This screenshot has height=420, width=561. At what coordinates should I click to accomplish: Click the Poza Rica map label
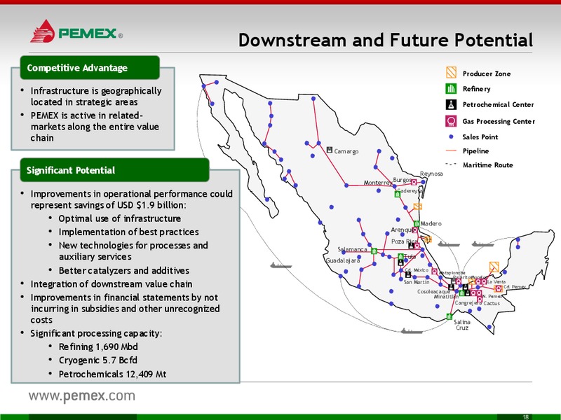point(404,241)
